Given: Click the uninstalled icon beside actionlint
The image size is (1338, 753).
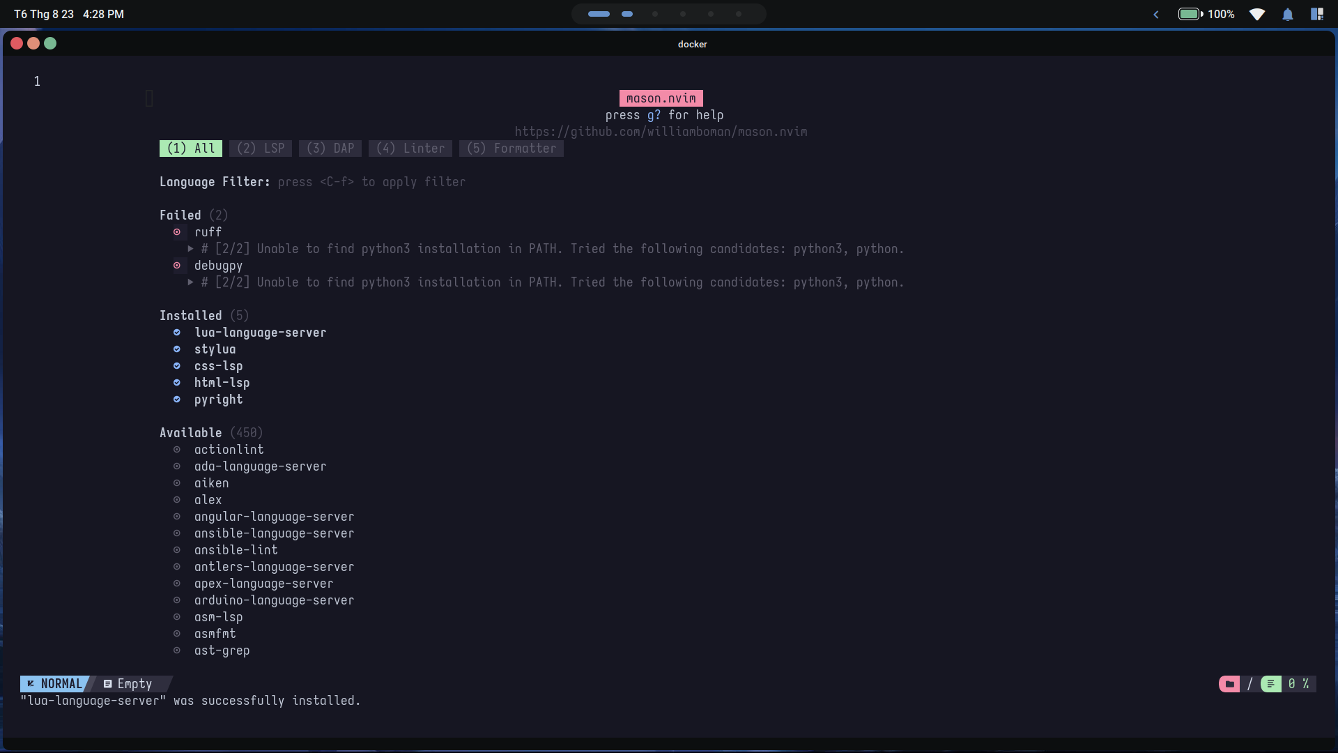Looking at the screenshot, I should tap(177, 450).
